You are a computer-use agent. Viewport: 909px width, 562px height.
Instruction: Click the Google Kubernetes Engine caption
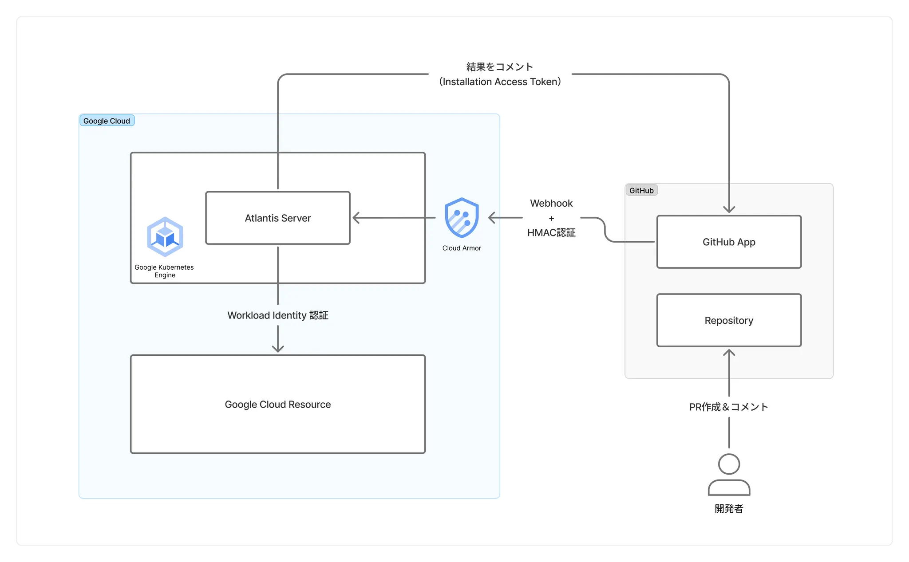pyautogui.click(x=164, y=271)
